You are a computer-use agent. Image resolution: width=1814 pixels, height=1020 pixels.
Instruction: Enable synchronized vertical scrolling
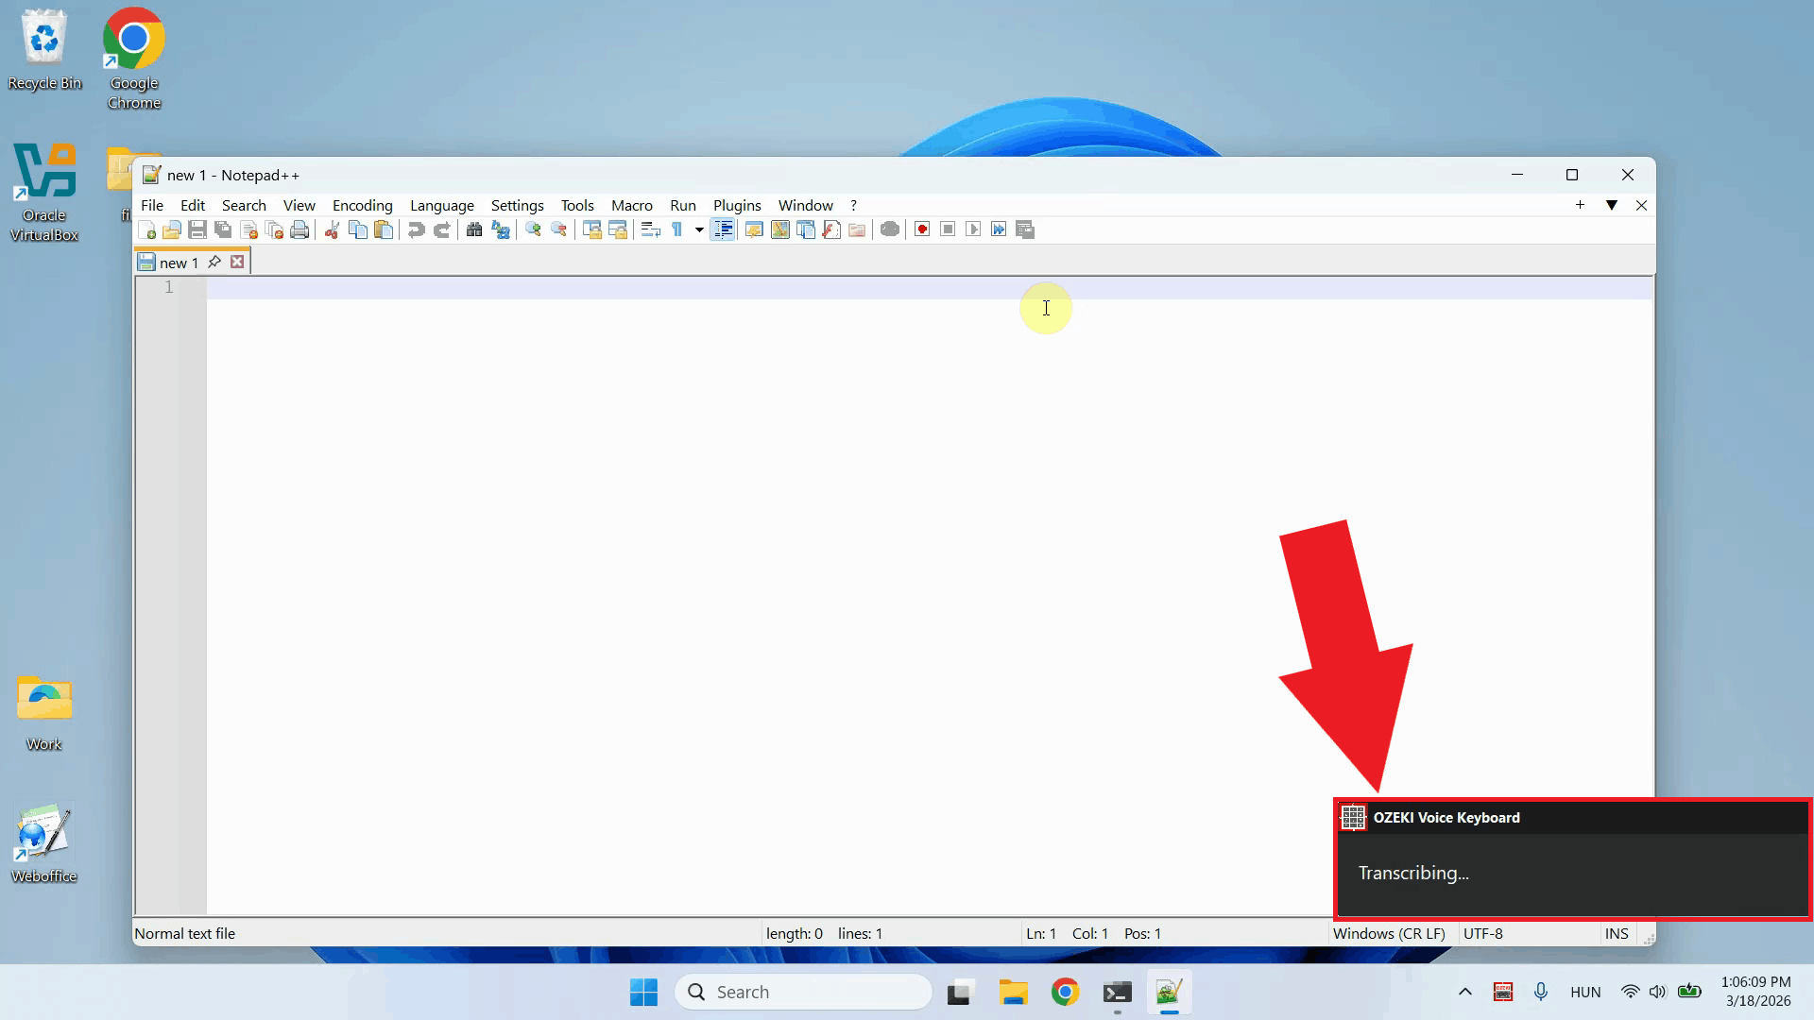pyautogui.click(x=592, y=229)
